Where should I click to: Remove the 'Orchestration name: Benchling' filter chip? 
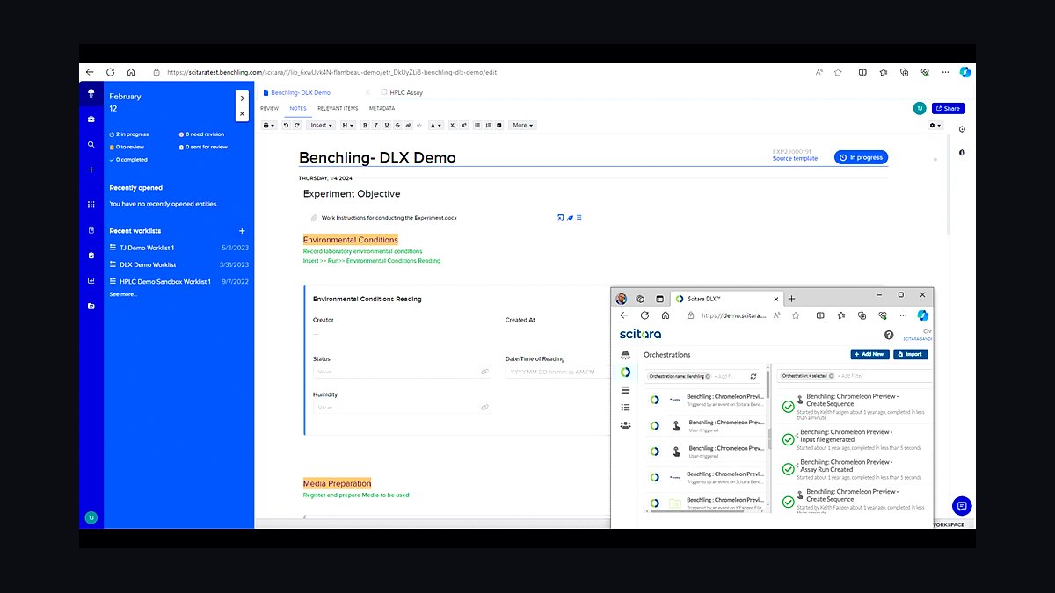[x=709, y=376]
